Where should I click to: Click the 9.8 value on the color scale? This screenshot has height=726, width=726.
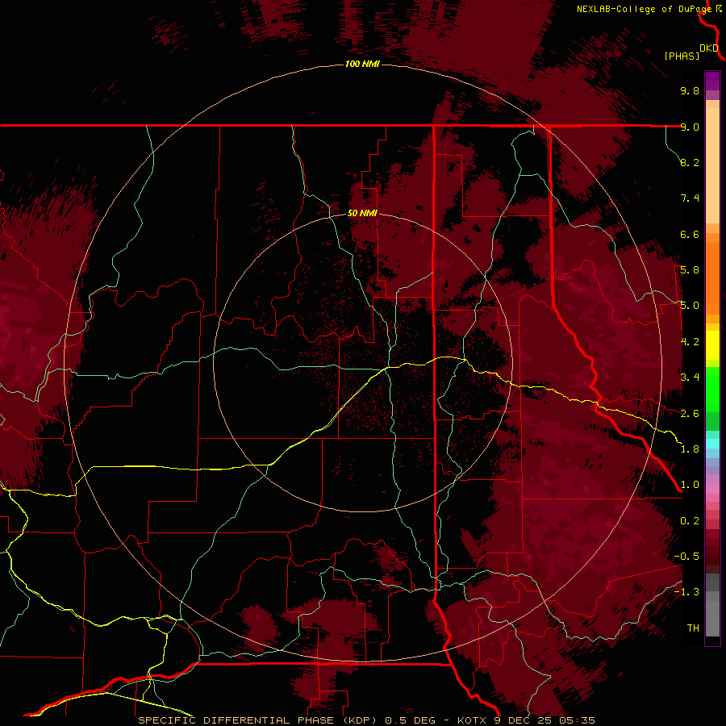690,90
